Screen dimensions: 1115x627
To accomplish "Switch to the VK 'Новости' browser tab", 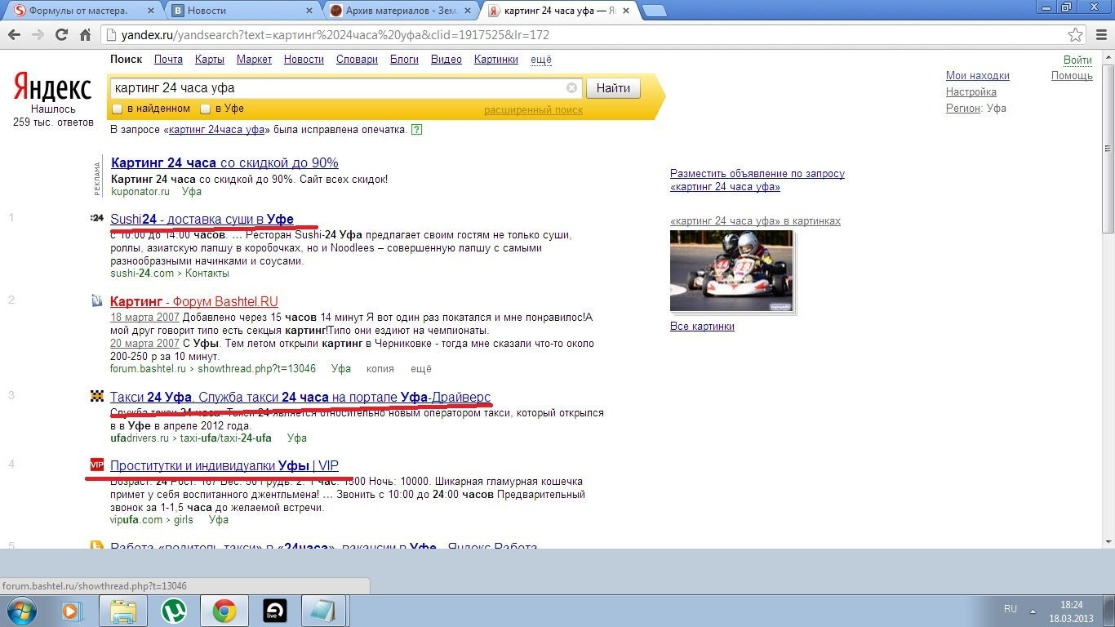I will 242,11.
